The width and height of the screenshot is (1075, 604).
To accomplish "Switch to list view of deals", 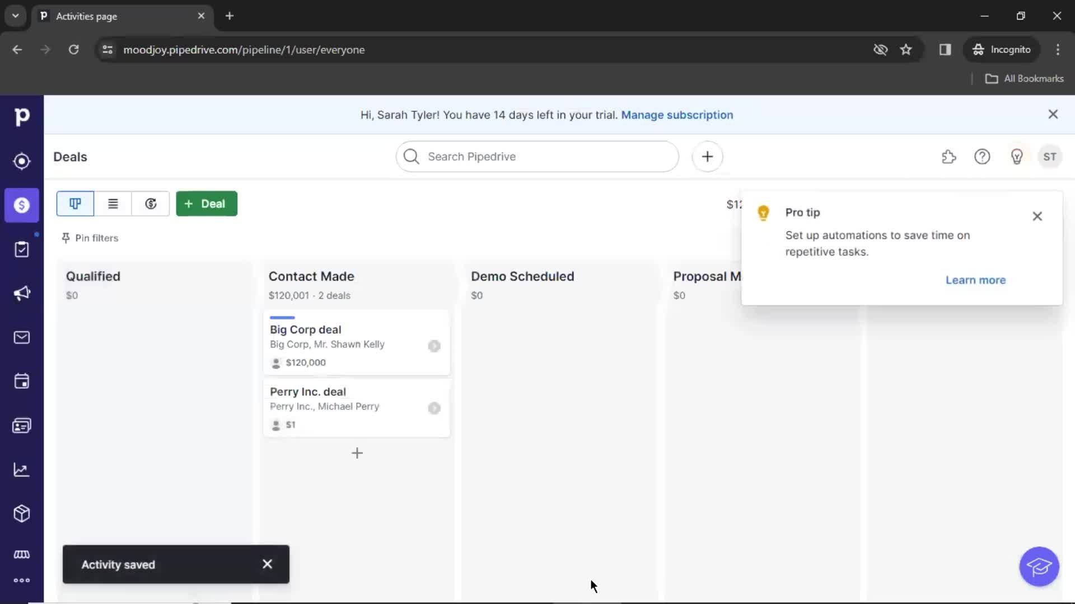I will [113, 204].
